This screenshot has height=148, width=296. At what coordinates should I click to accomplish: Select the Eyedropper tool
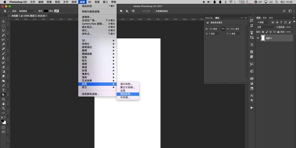pyautogui.click(x=3, y=44)
